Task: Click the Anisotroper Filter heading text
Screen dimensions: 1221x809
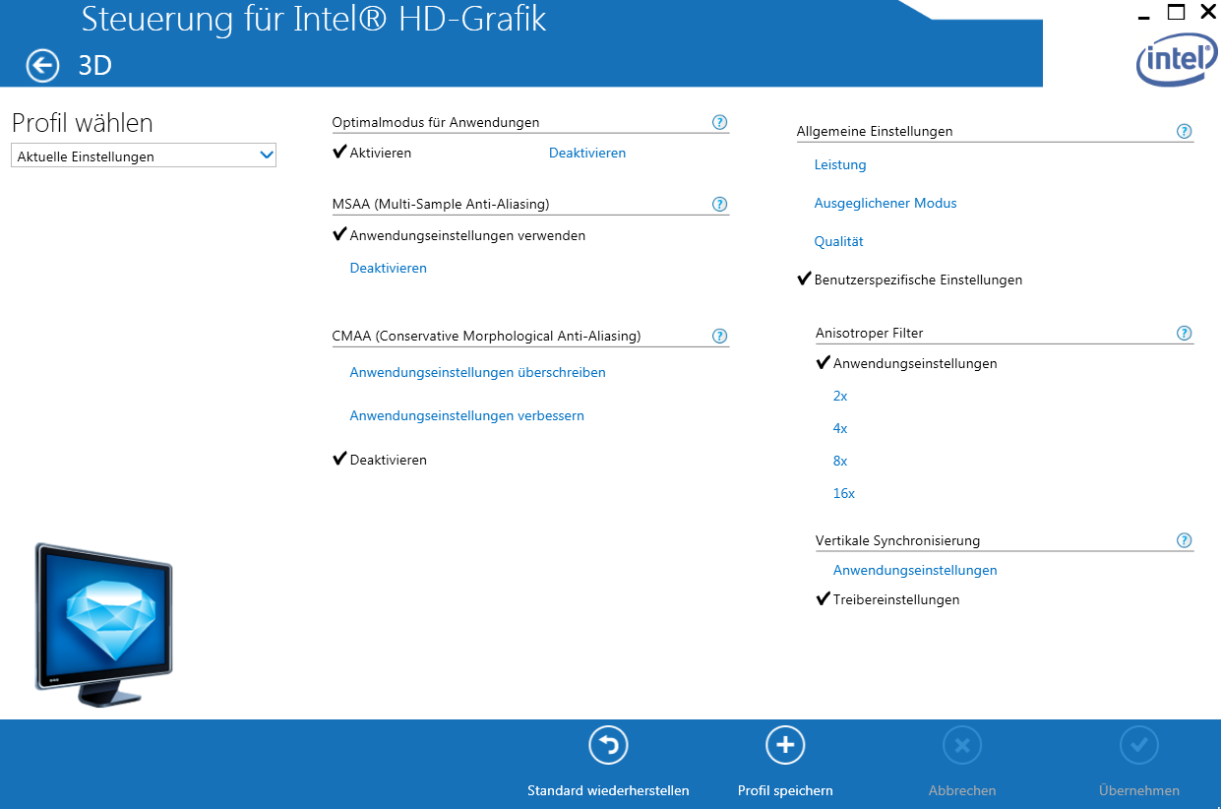Action: pos(870,333)
